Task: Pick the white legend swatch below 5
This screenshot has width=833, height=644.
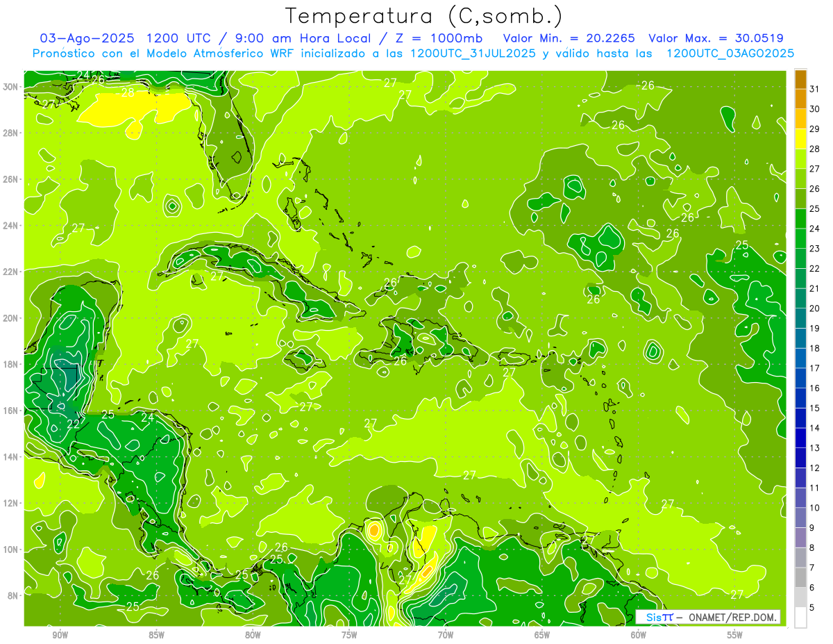Action: [800, 618]
